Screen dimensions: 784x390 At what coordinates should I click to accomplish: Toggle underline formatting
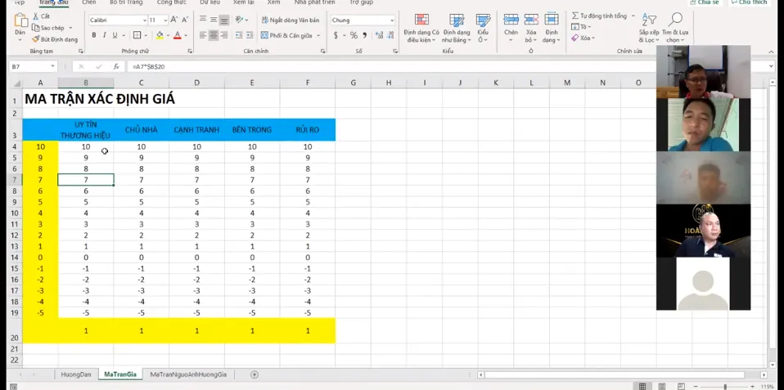[x=114, y=35]
